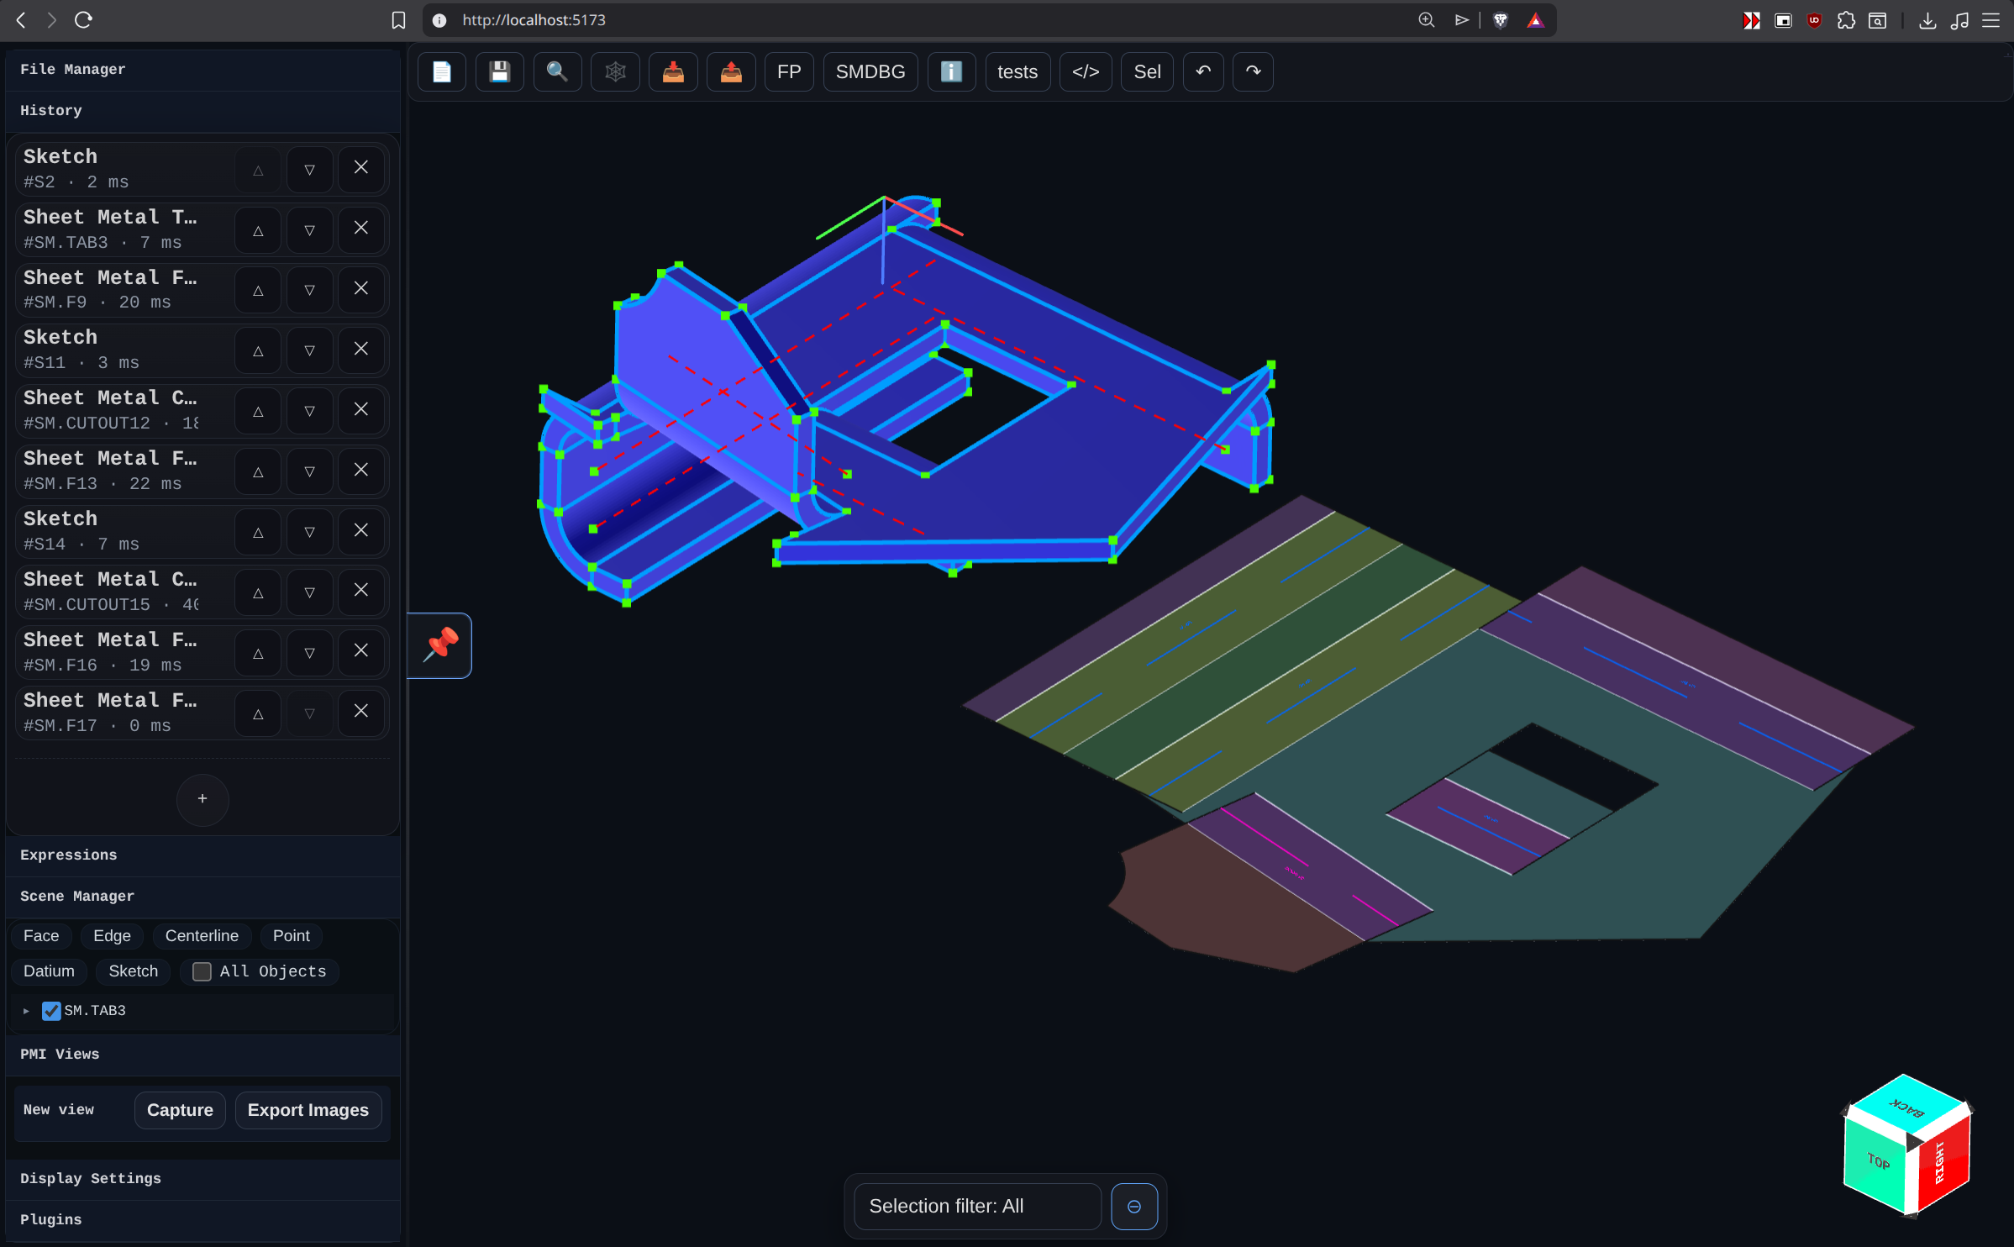Screen dimensions: 2014x1247
Task: Delete the #SM.F13 history entry
Action: click(361, 471)
